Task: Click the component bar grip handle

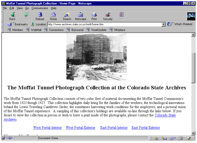Action: tap(150, 138)
